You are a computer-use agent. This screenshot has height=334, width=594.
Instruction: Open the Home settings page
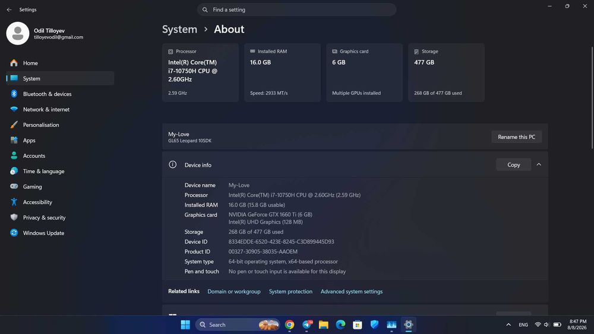(x=60, y=63)
